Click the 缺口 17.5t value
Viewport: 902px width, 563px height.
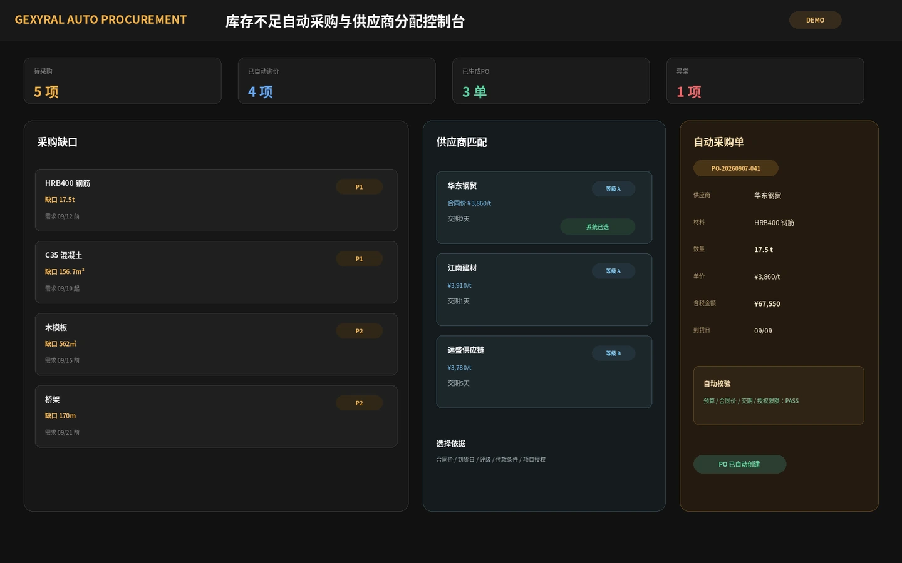60,200
